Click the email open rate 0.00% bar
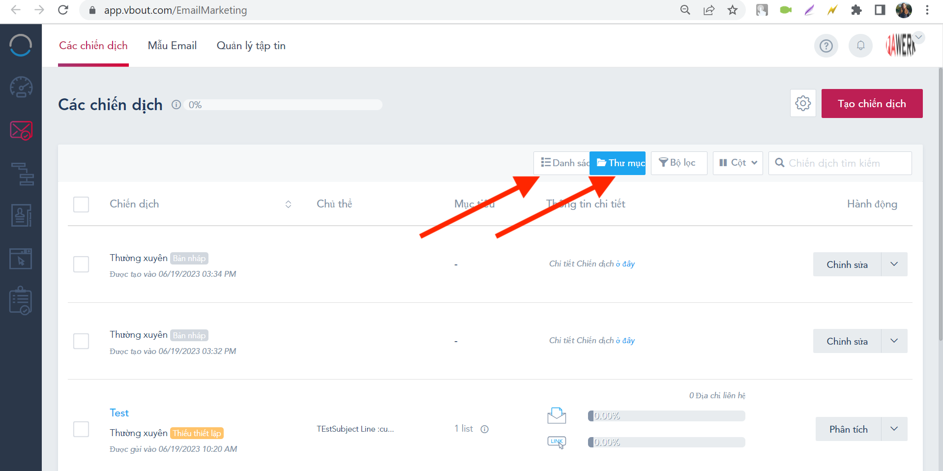 tap(667, 416)
